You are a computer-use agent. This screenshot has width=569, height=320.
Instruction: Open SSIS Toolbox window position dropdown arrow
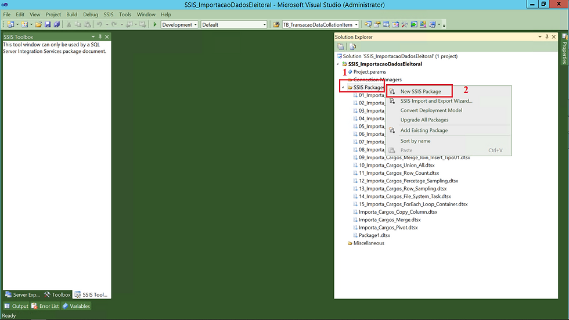point(93,37)
